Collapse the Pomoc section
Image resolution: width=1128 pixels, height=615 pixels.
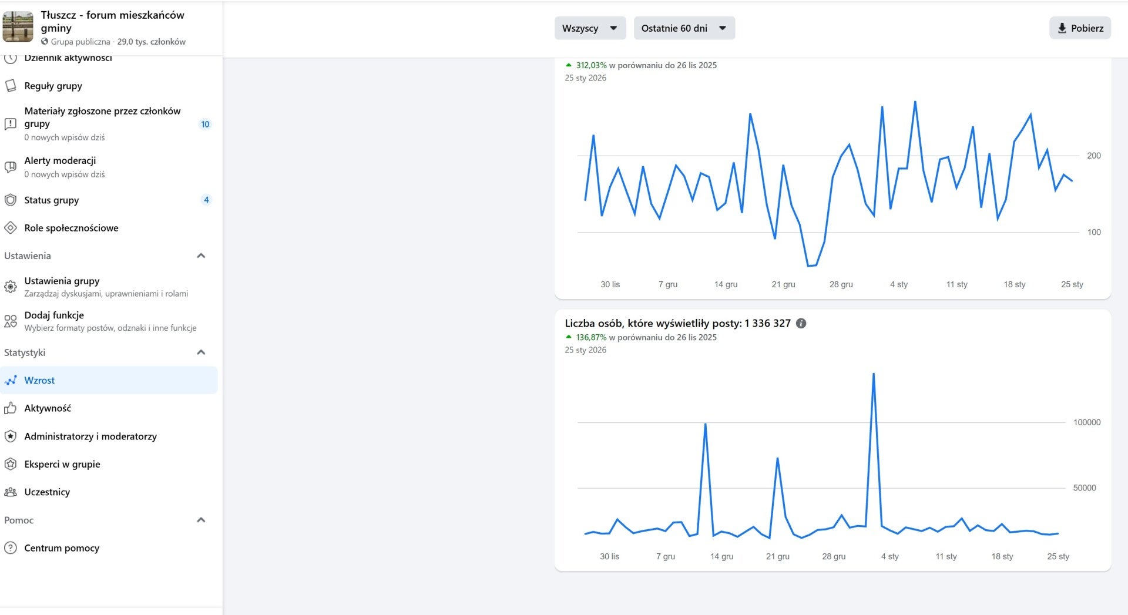pyautogui.click(x=201, y=520)
